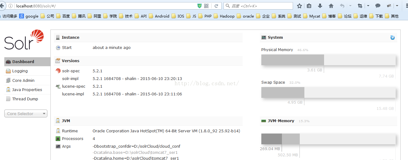408x160 pixels.
Task: Reload the page with the refresh icon
Action: [x=216, y=6]
